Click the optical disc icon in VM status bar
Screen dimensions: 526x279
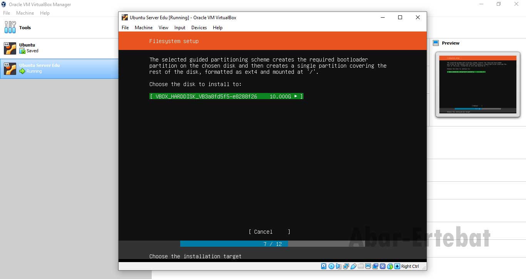click(331, 266)
